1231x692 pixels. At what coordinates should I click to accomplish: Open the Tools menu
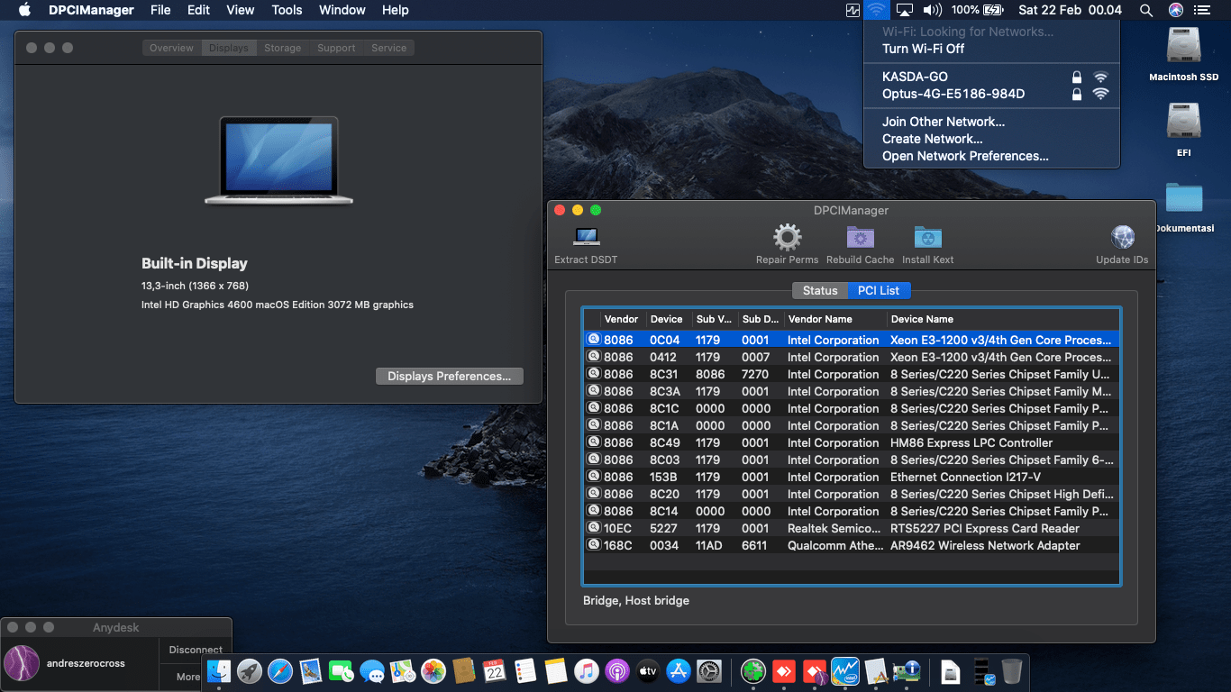287,10
